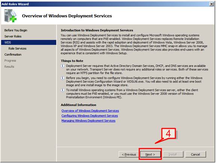Click the server with green plus icon
The height and width of the screenshot is (163, 216).
pyautogui.click(x=10, y=15)
